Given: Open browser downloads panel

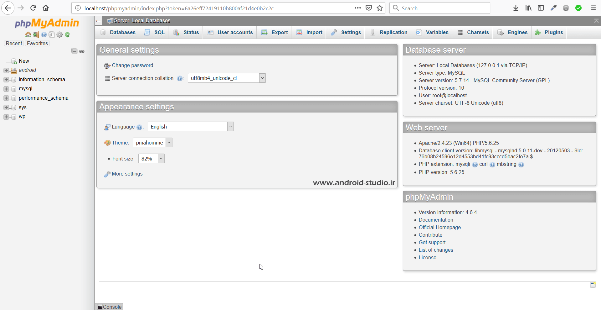Looking at the screenshot, I should (516, 8).
